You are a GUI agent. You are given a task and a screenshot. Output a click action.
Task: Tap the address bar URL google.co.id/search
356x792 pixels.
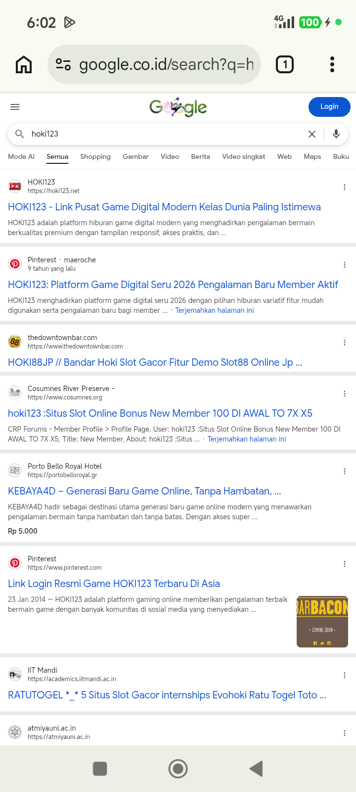(166, 64)
